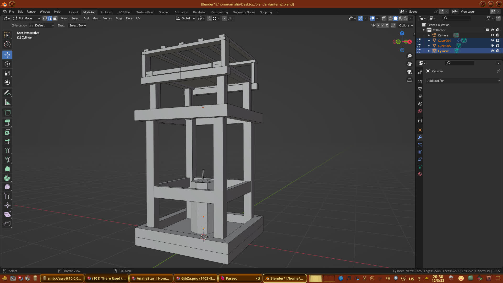Select the Loop Cut tool
Image resolution: width=503 pixels, height=283 pixels.
point(7,150)
